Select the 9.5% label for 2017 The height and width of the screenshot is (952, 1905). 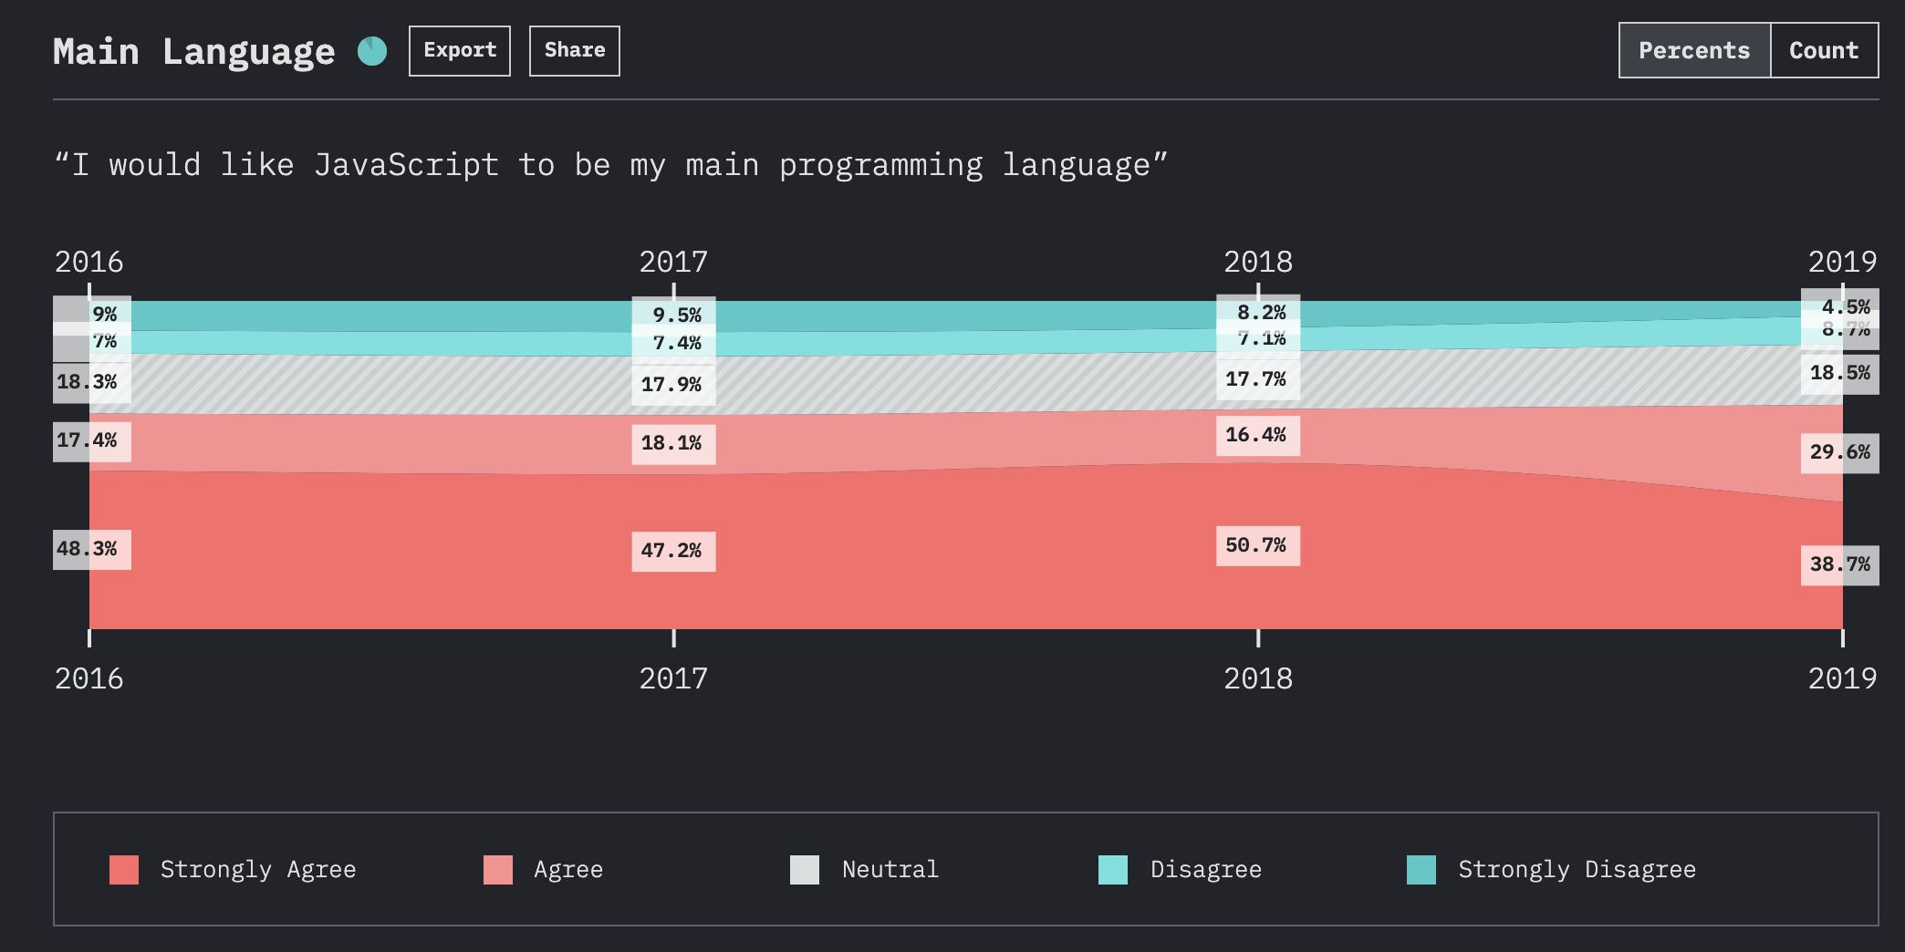tap(673, 316)
